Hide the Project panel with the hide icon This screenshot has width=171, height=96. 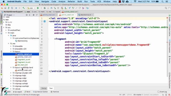(37, 15)
